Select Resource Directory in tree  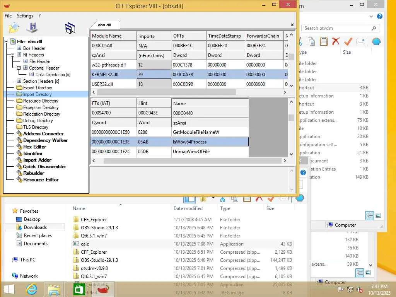(41, 101)
